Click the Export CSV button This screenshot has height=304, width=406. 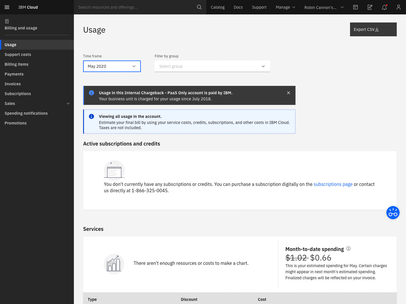pyautogui.click(x=373, y=29)
